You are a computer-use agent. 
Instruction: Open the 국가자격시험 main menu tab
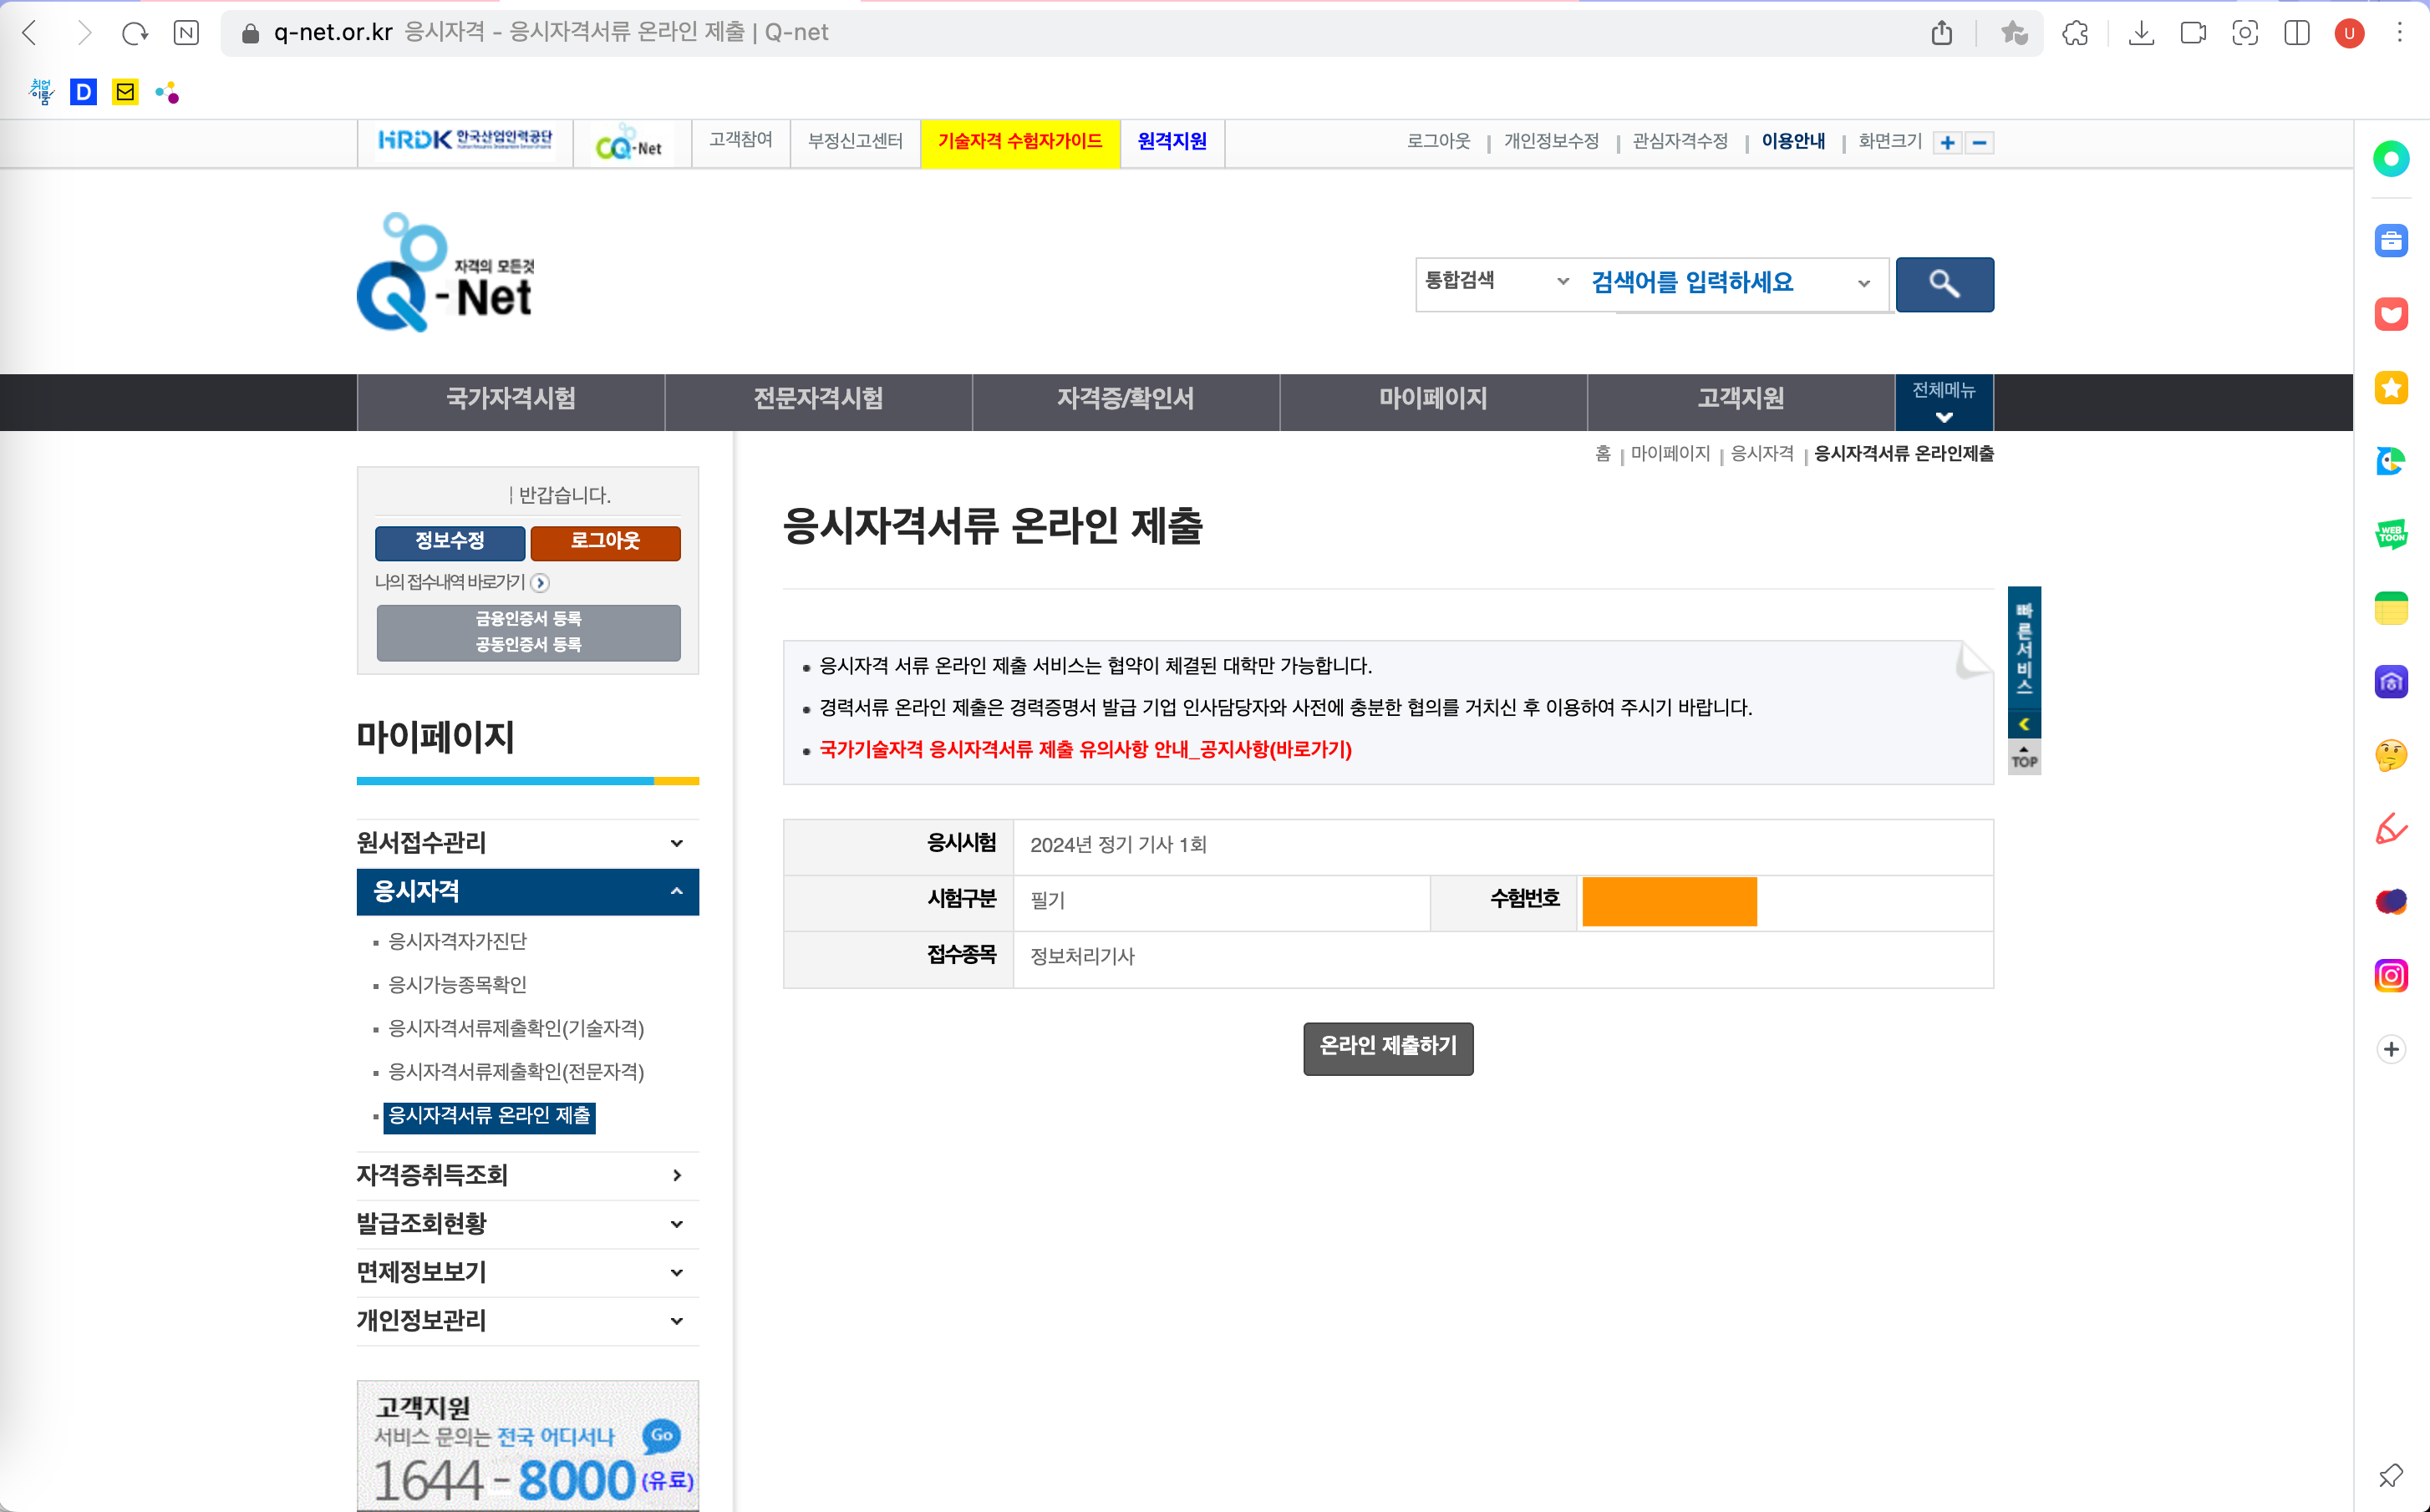point(510,399)
